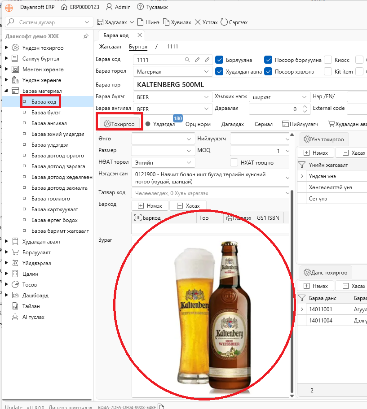Add a barcode with Нэмэх
367x409 pixels.
click(x=150, y=205)
